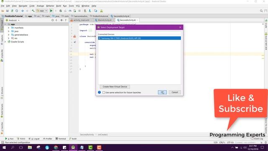This screenshot has width=268, height=151.
Task: Toggle Use same selection for future launches
Action: 104,92
